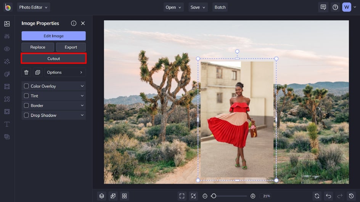Click the help question mark icon
This screenshot has height=202, width=360.
click(x=335, y=7)
